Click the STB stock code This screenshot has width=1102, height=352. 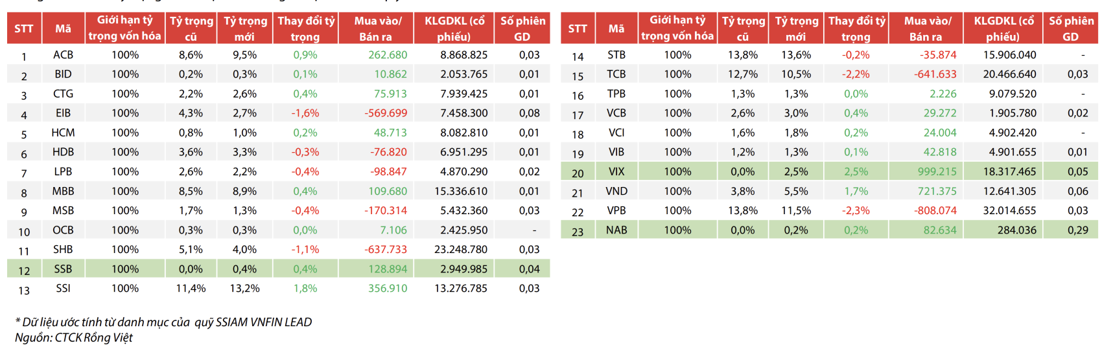(616, 55)
